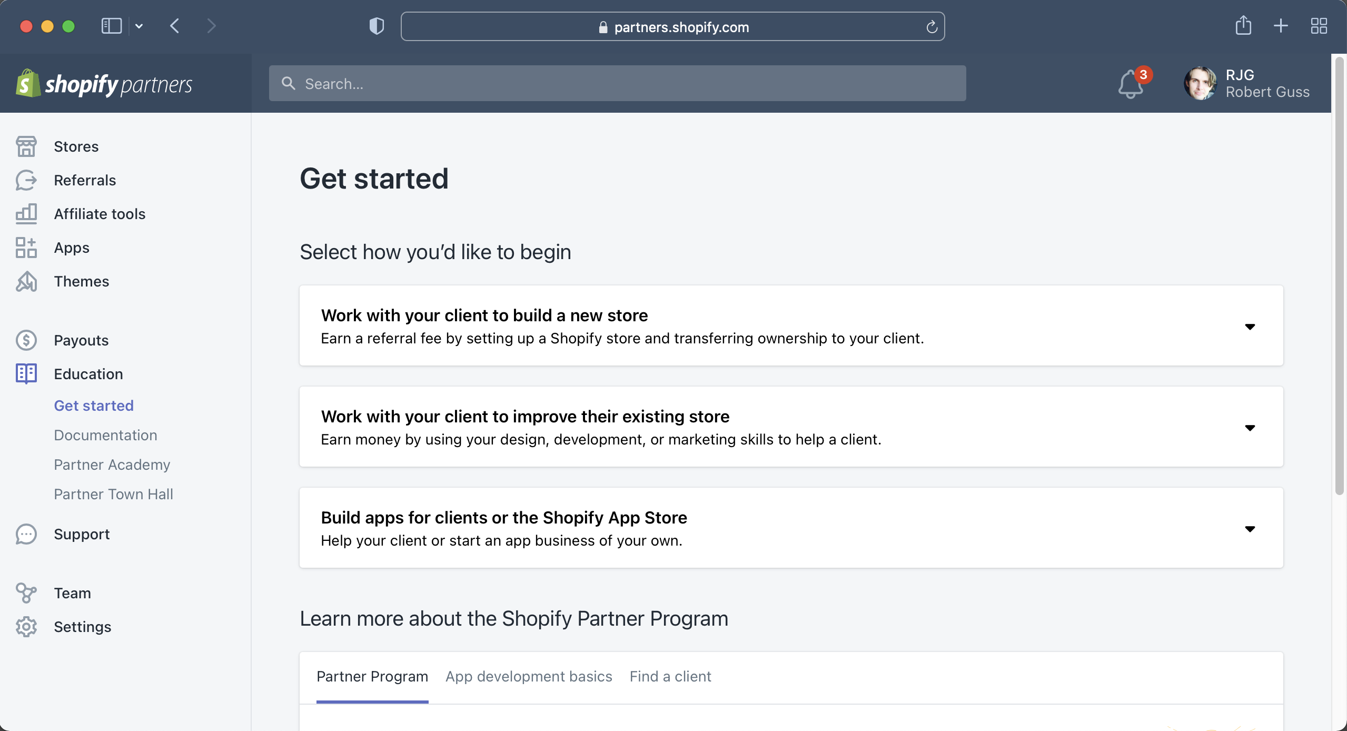This screenshot has height=731, width=1347.
Task: Click the Shopify Partners logo
Action: click(104, 84)
